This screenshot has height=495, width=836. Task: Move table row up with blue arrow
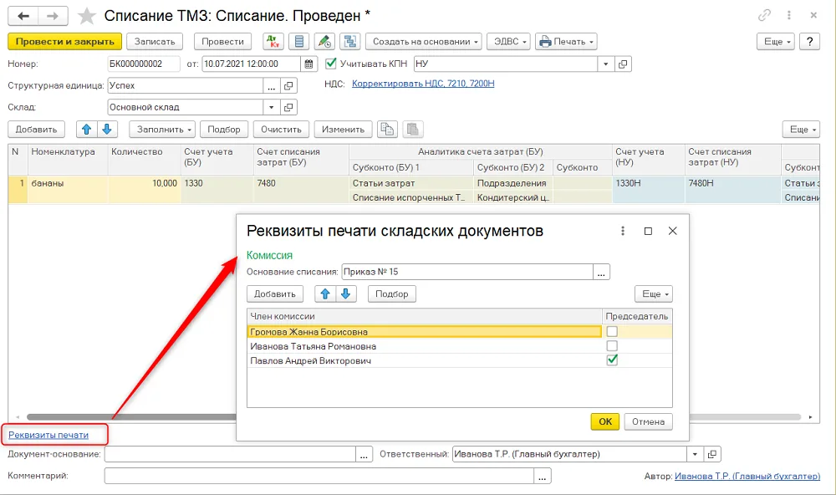(86, 129)
